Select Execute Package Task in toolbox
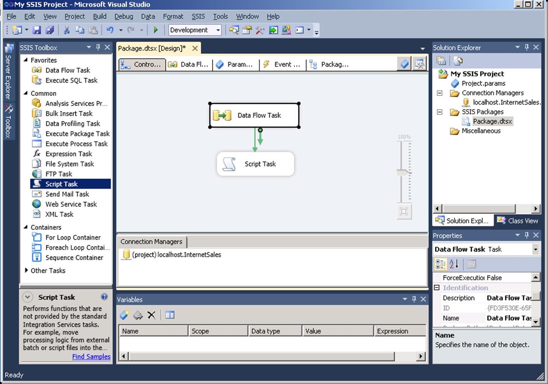 pos(77,134)
